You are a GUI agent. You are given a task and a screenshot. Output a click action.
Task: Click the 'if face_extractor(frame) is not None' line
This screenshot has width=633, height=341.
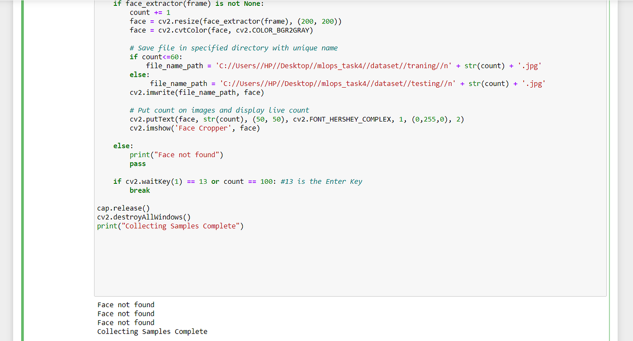[x=189, y=4]
